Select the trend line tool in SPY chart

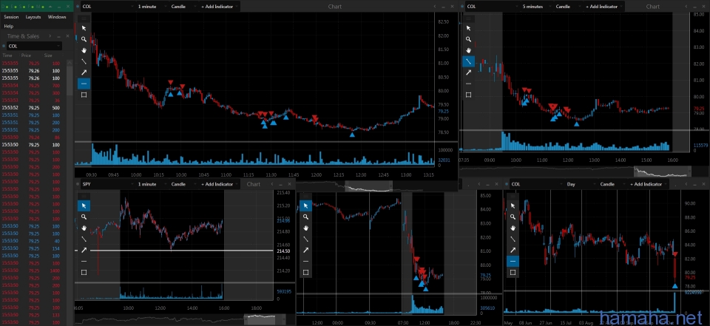pos(84,239)
